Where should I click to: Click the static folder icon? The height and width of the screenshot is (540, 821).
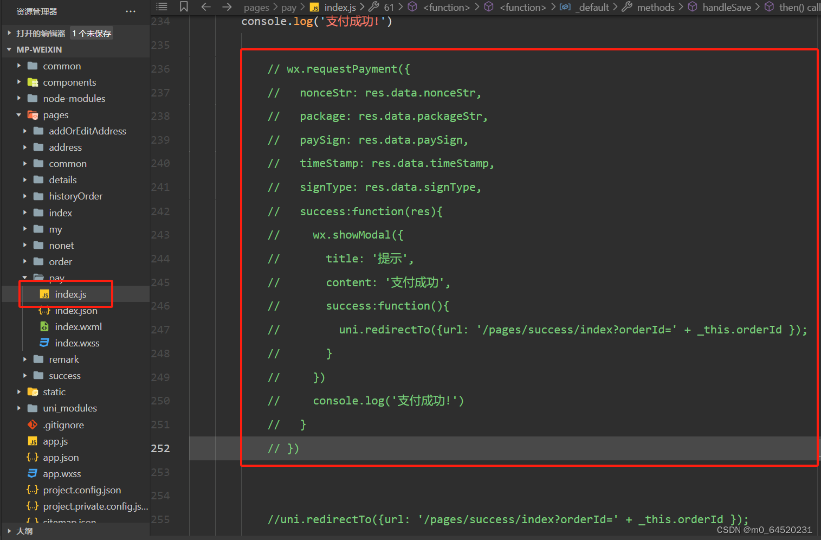point(33,392)
